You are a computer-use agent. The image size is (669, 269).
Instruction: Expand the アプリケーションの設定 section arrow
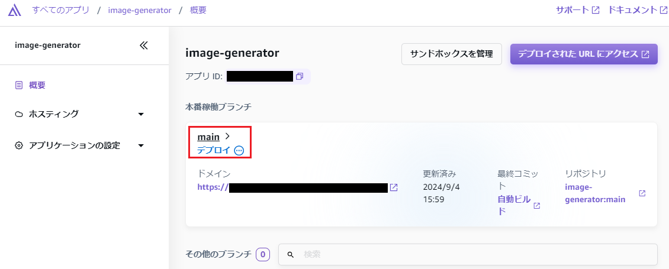141,145
